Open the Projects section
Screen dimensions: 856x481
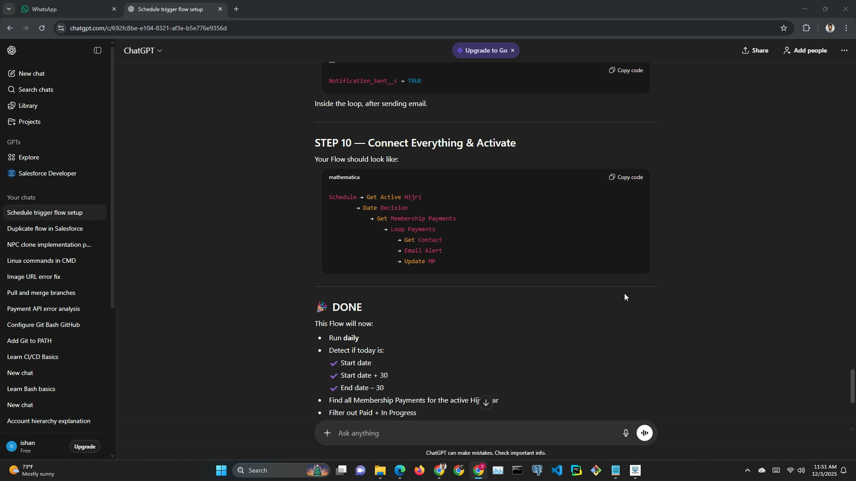29,122
